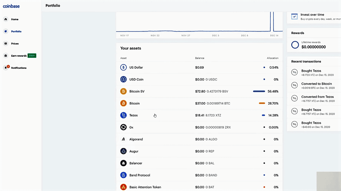This screenshot has width=341, height=191.
Task: Click the DEC 14 chart date label
Action: 274,35
